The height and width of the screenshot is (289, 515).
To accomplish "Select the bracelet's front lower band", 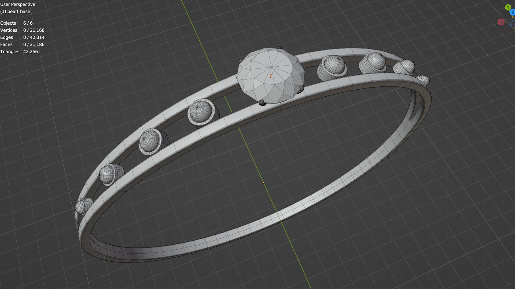I will [241, 233].
